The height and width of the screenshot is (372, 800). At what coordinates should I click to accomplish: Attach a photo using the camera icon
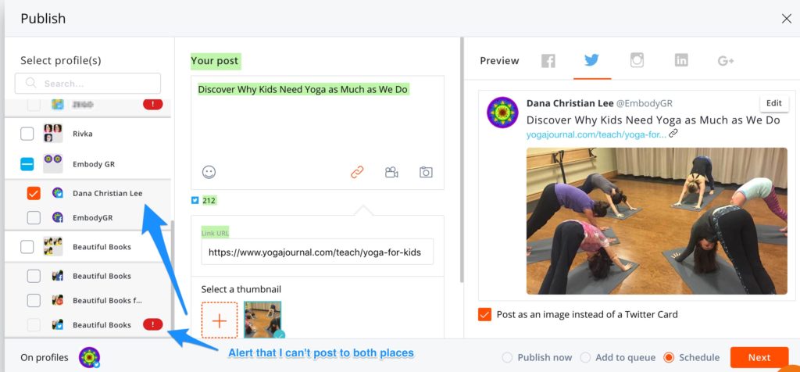pyautogui.click(x=426, y=172)
